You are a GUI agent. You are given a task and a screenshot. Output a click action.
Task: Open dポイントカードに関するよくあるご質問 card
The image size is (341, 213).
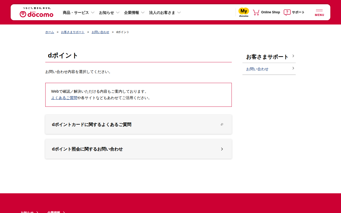click(x=139, y=124)
